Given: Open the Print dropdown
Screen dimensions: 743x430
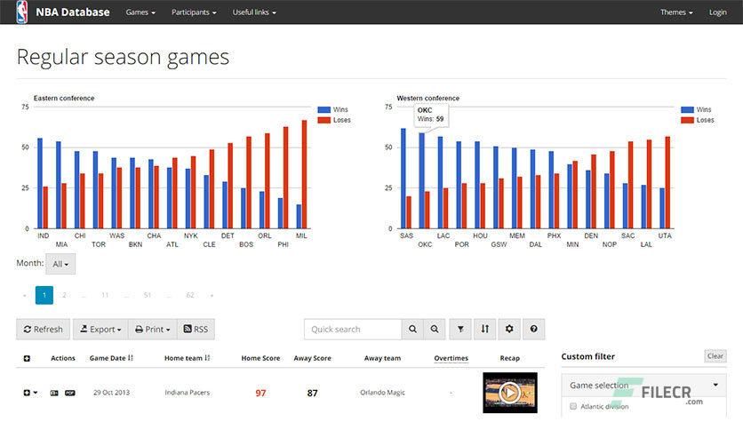Looking at the screenshot, I should (153, 329).
